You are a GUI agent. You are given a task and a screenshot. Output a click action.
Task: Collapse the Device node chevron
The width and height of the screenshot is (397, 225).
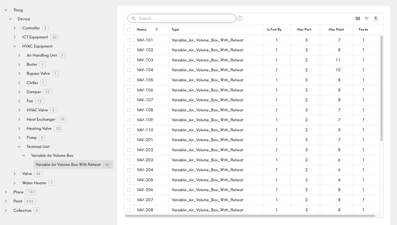(10, 19)
